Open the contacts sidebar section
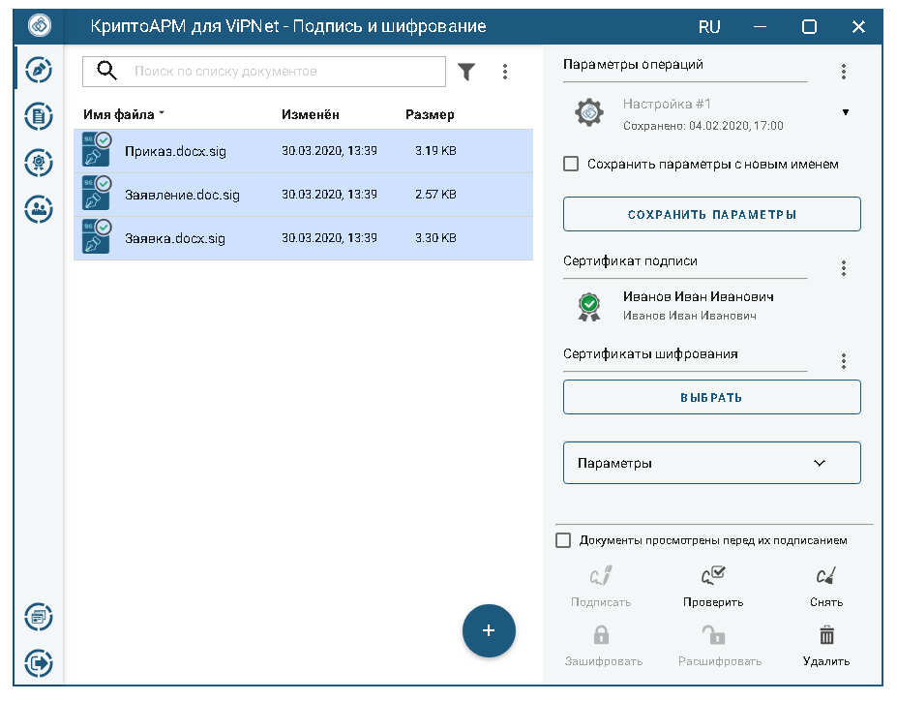This screenshot has height=701, width=897. [x=39, y=209]
